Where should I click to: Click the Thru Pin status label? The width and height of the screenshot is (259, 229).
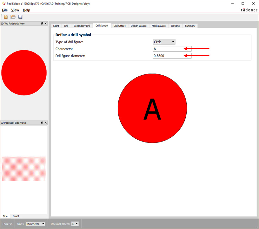click(7, 224)
